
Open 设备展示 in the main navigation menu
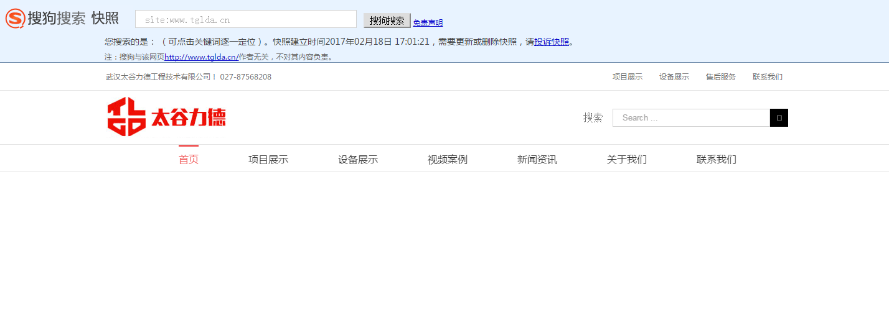[357, 160]
